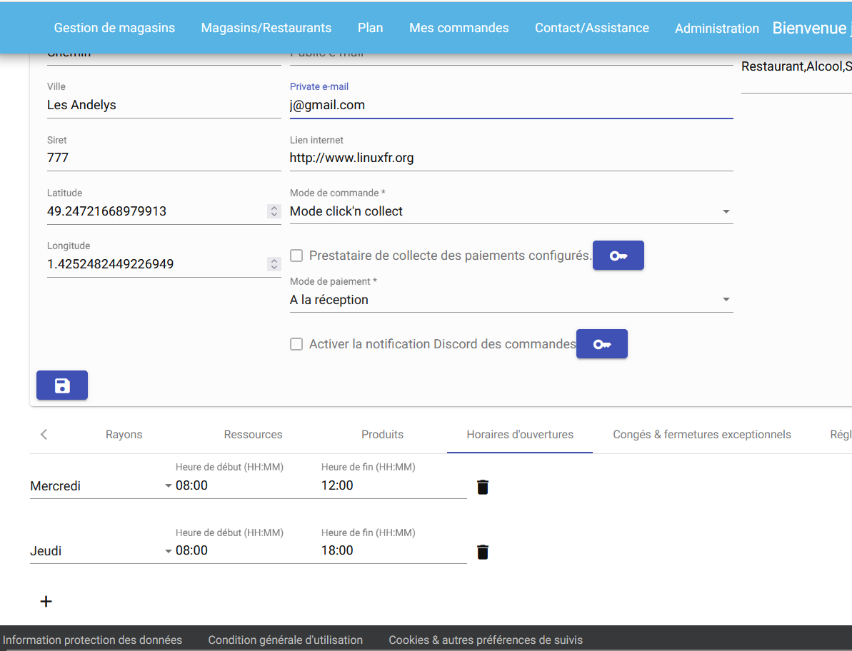
Task: Go to Mes commandes in navigation
Action: [x=458, y=28]
